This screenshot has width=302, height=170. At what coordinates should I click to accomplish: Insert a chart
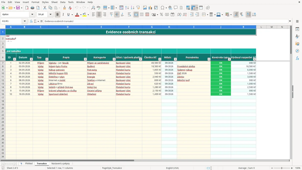pos(150,8)
